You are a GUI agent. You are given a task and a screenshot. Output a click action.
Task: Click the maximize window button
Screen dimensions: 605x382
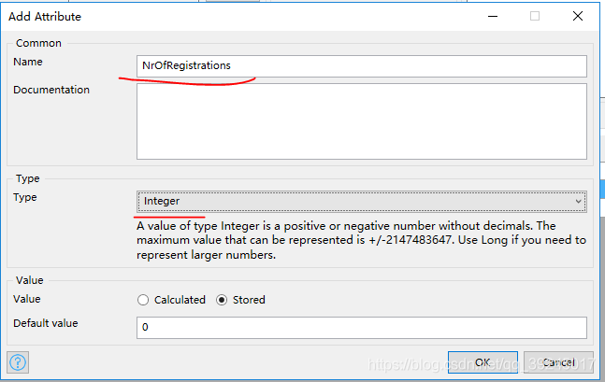[535, 16]
